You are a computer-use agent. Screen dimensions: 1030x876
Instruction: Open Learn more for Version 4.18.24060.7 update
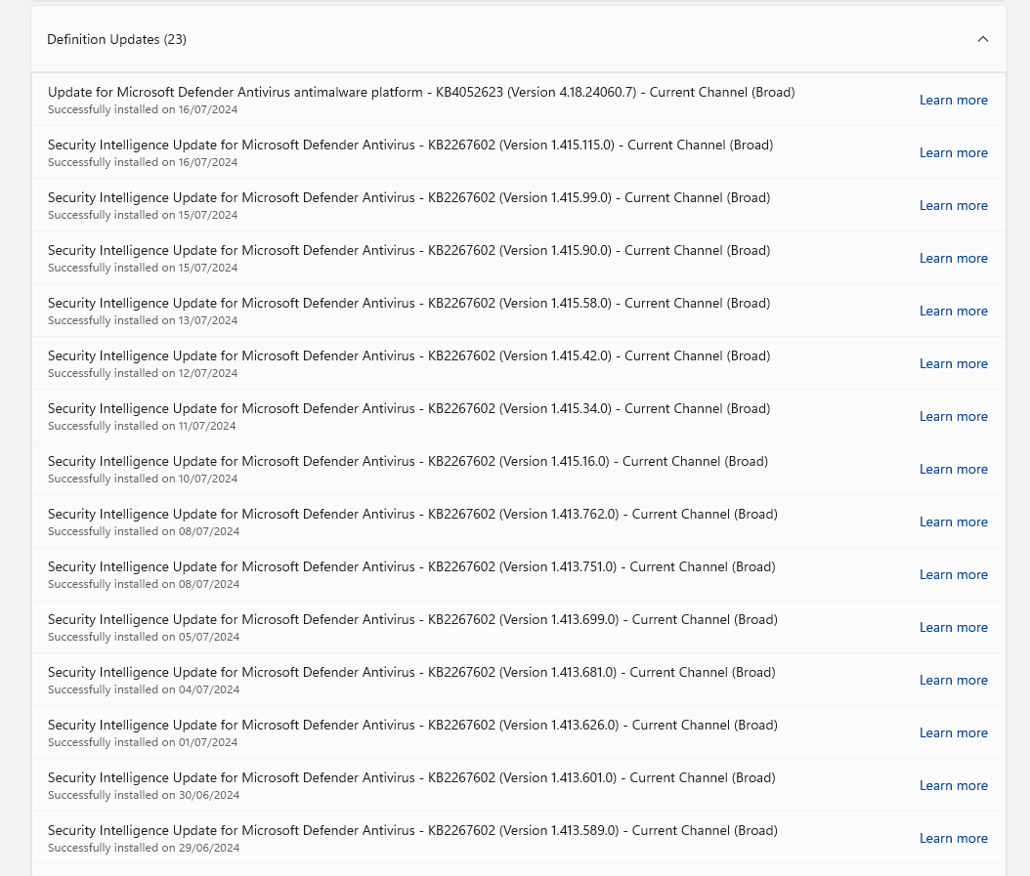tap(953, 100)
